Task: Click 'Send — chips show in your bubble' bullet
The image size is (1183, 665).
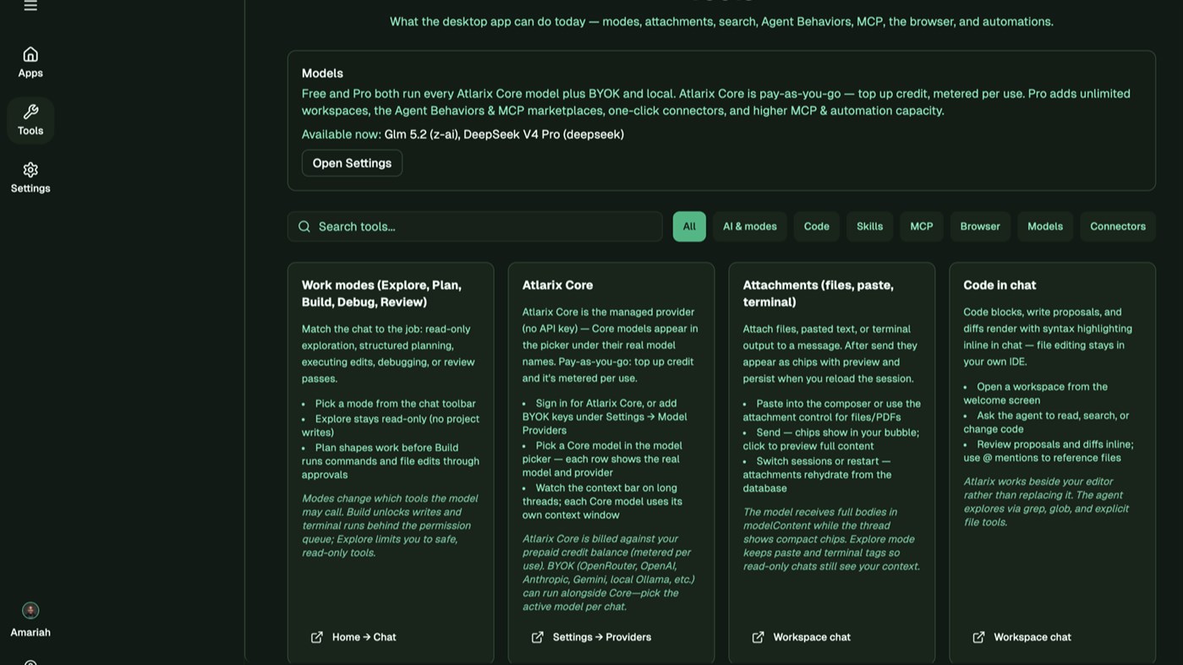Action: (x=831, y=439)
